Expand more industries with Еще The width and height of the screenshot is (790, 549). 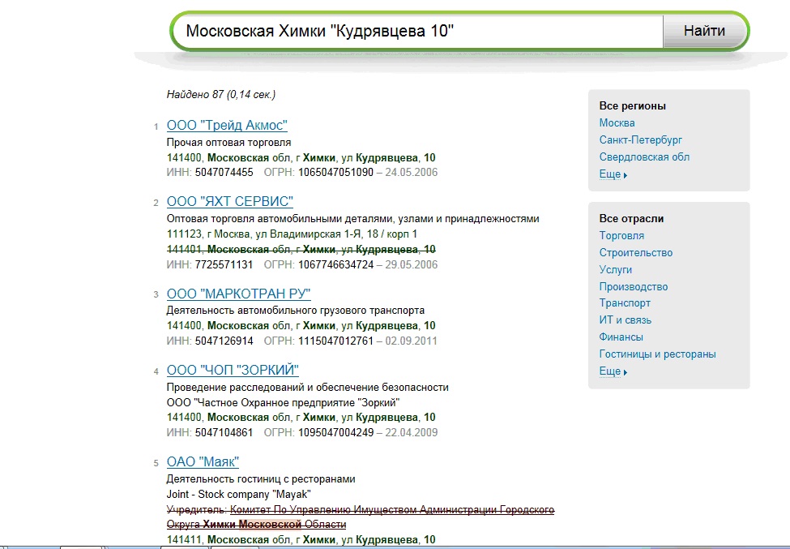[613, 371]
